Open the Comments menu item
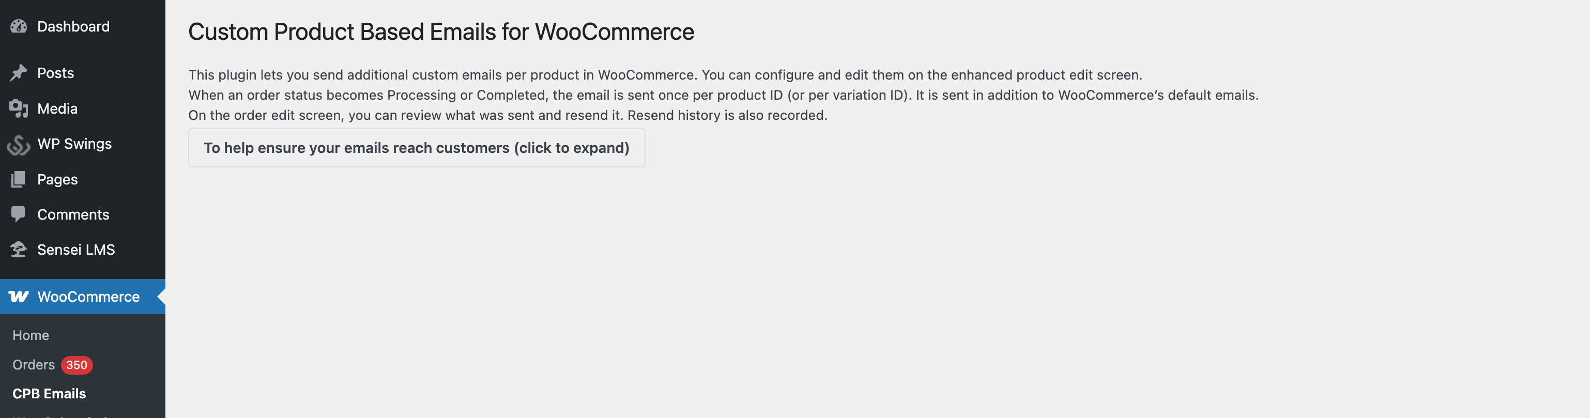The height and width of the screenshot is (418, 1590). click(73, 214)
